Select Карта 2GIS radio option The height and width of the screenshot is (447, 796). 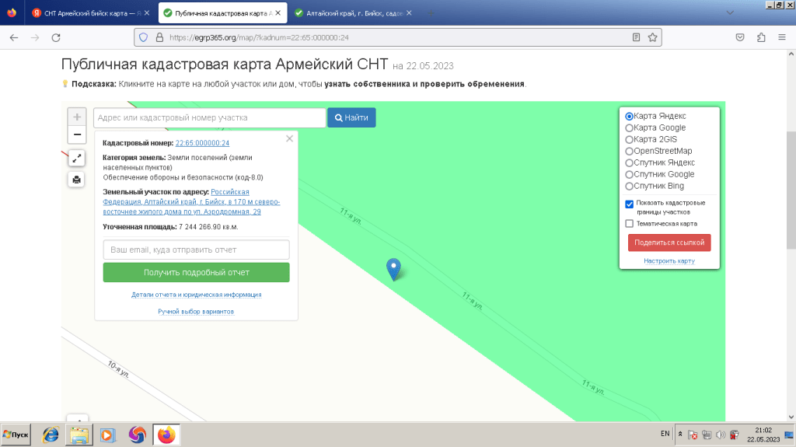click(x=629, y=140)
